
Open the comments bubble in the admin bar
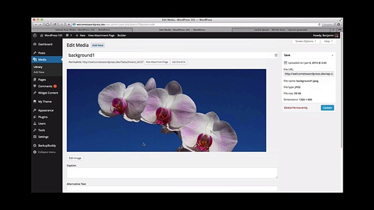(69, 35)
